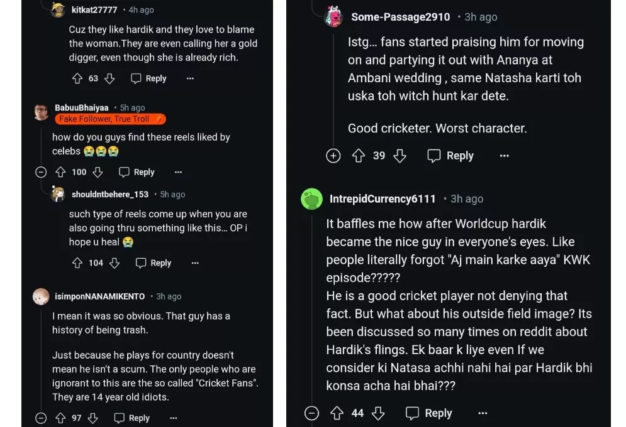Collapse IntrepidCurrency6111's comment thread
Viewport: 626px width, 427px height.
pyautogui.click(x=311, y=413)
